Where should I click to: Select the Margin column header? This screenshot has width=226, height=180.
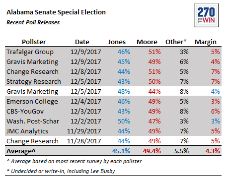point(206,42)
